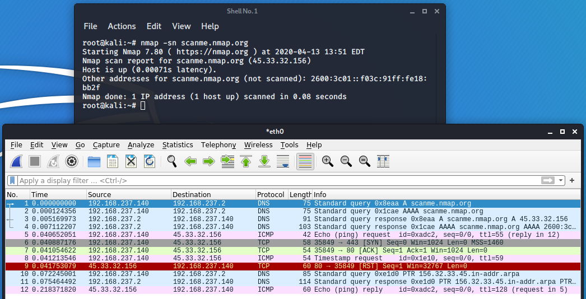Open Wireshark View menu
This screenshot has height=299, width=586.
click(59, 144)
